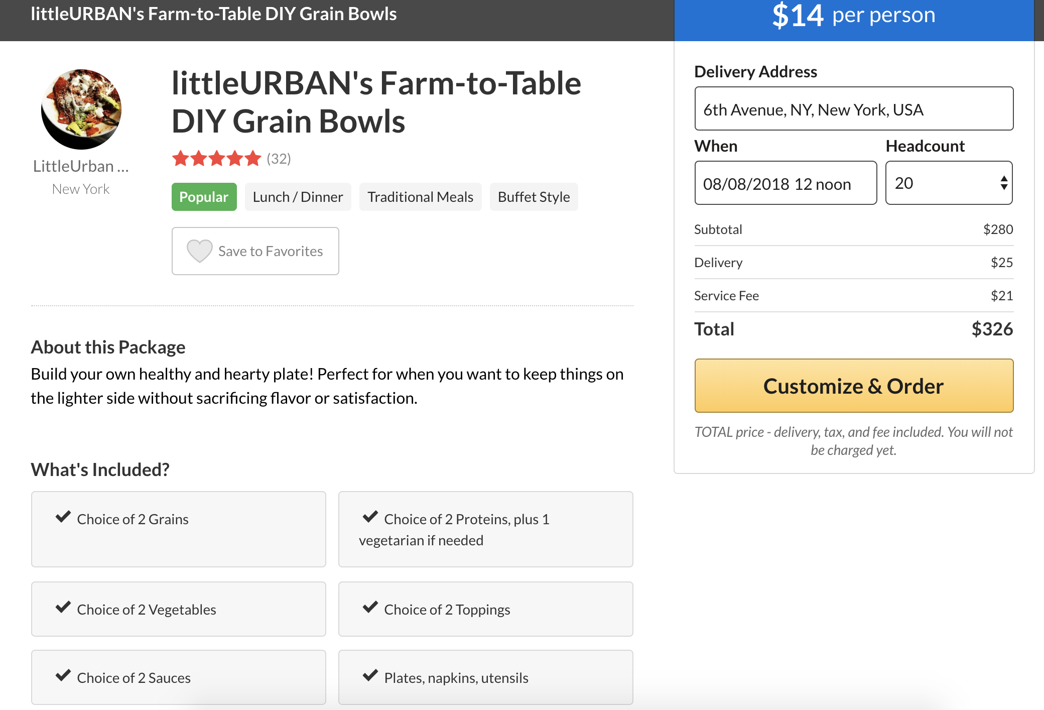Screen dimensions: 1044x710
Task: Open the LittleUrban caterer name link
Action: (x=81, y=166)
